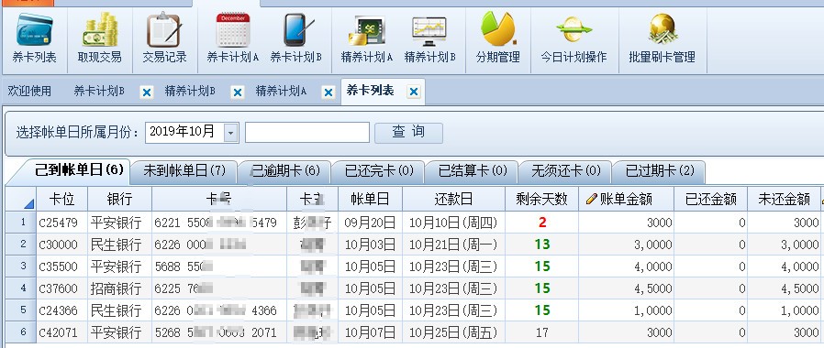Open the 交易记录 transaction records icon
824x348 pixels.
(x=164, y=30)
